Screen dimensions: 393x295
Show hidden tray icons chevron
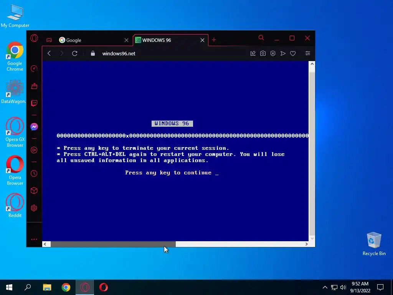(x=325, y=287)
